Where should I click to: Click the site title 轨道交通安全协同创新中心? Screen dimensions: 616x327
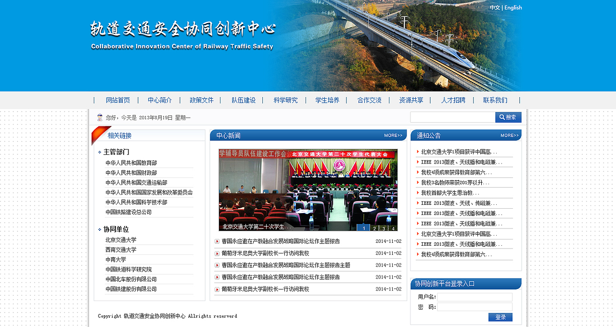pyautogui.click(x=183, y=29)
